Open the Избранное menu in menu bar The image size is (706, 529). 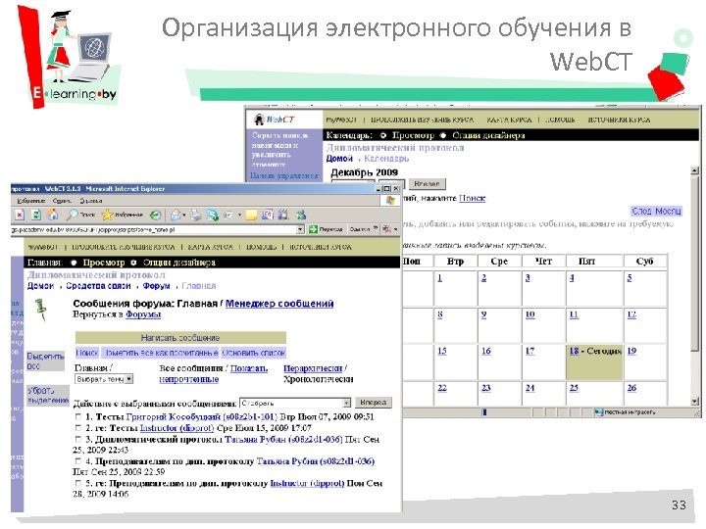tap(31, 201)
